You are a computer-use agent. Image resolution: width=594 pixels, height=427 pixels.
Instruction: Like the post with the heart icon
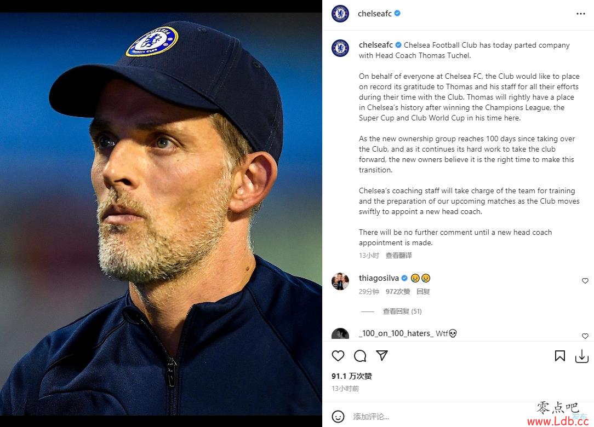point(338,356)
